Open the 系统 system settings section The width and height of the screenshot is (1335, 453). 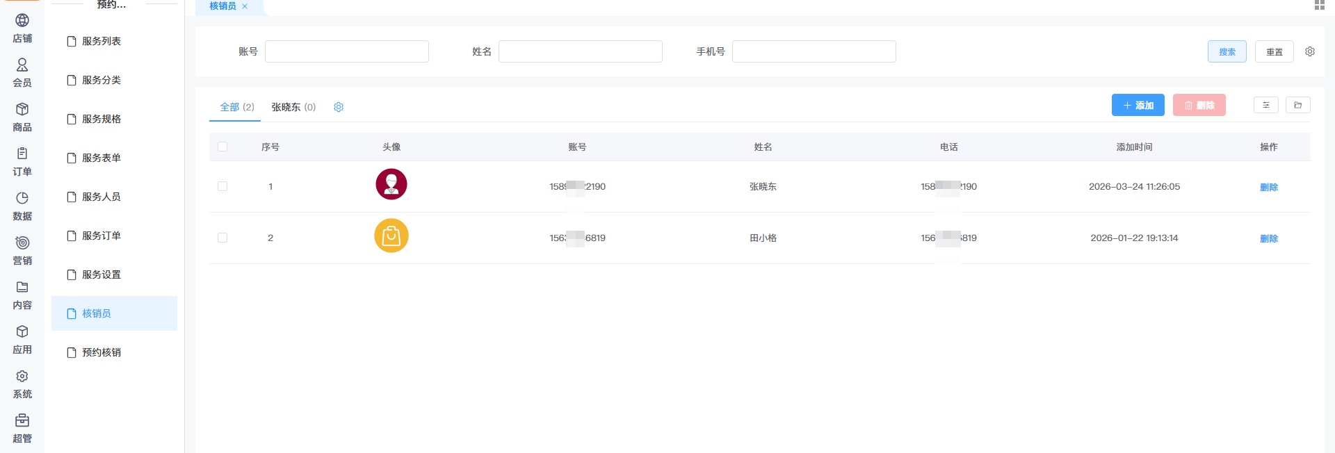click(22, 384)
